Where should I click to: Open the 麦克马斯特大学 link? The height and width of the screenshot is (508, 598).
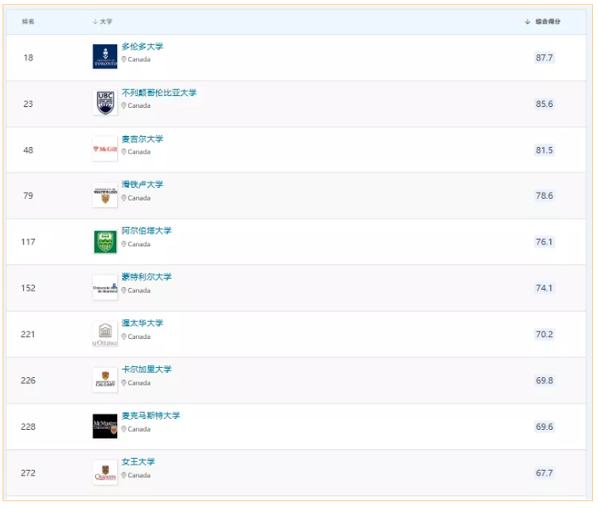150,415
